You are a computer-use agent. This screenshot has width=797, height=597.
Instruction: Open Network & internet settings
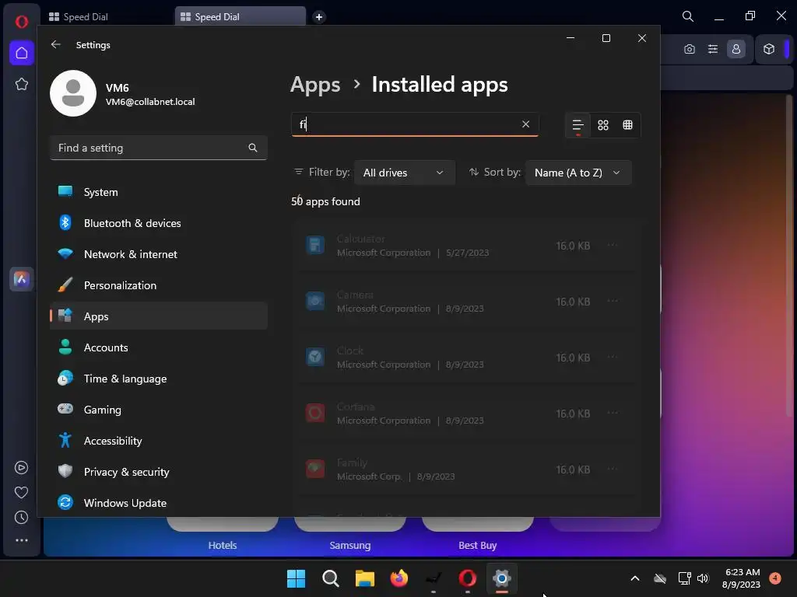click(x=159, y=254)
